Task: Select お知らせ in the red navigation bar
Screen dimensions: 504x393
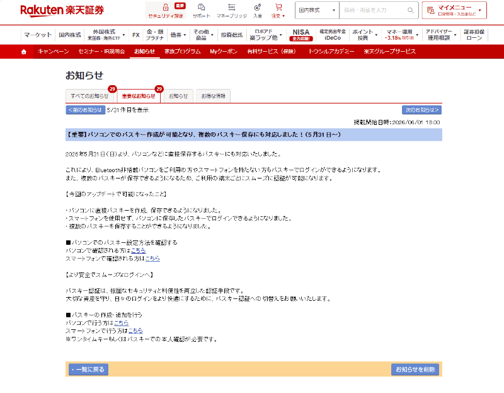Action: (145, 52)
